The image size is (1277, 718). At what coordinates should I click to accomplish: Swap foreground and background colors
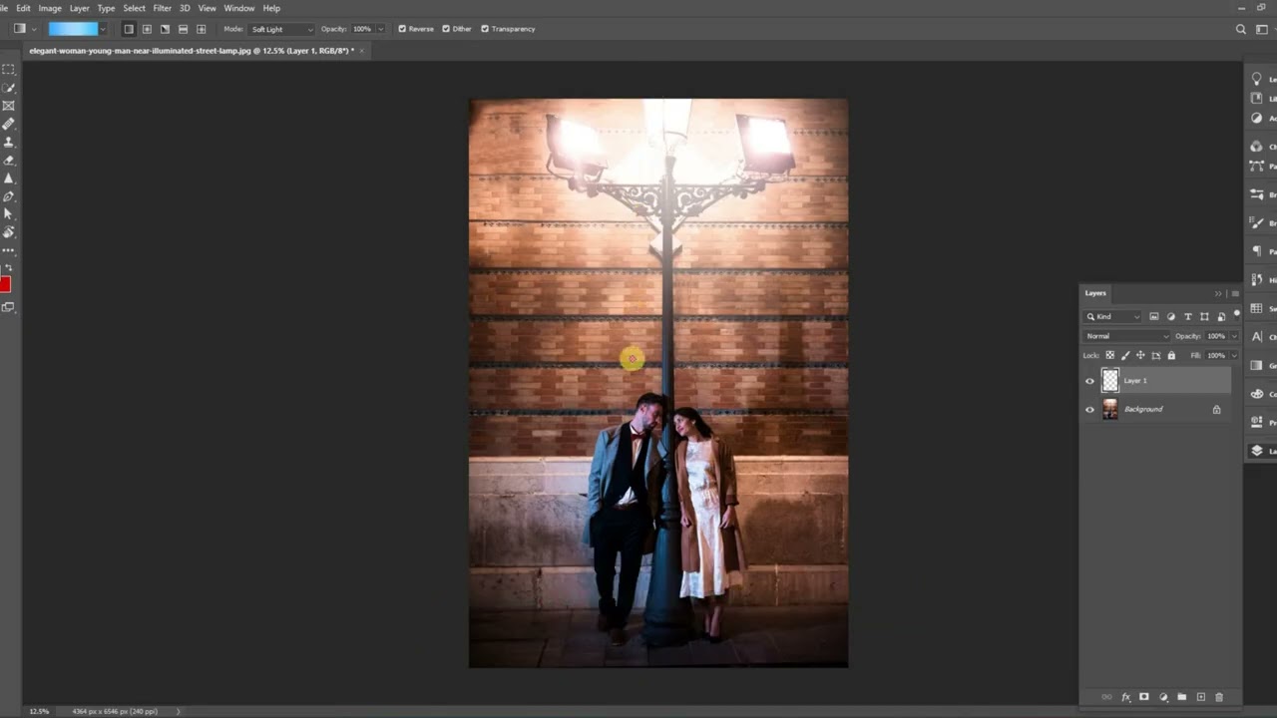9,267
